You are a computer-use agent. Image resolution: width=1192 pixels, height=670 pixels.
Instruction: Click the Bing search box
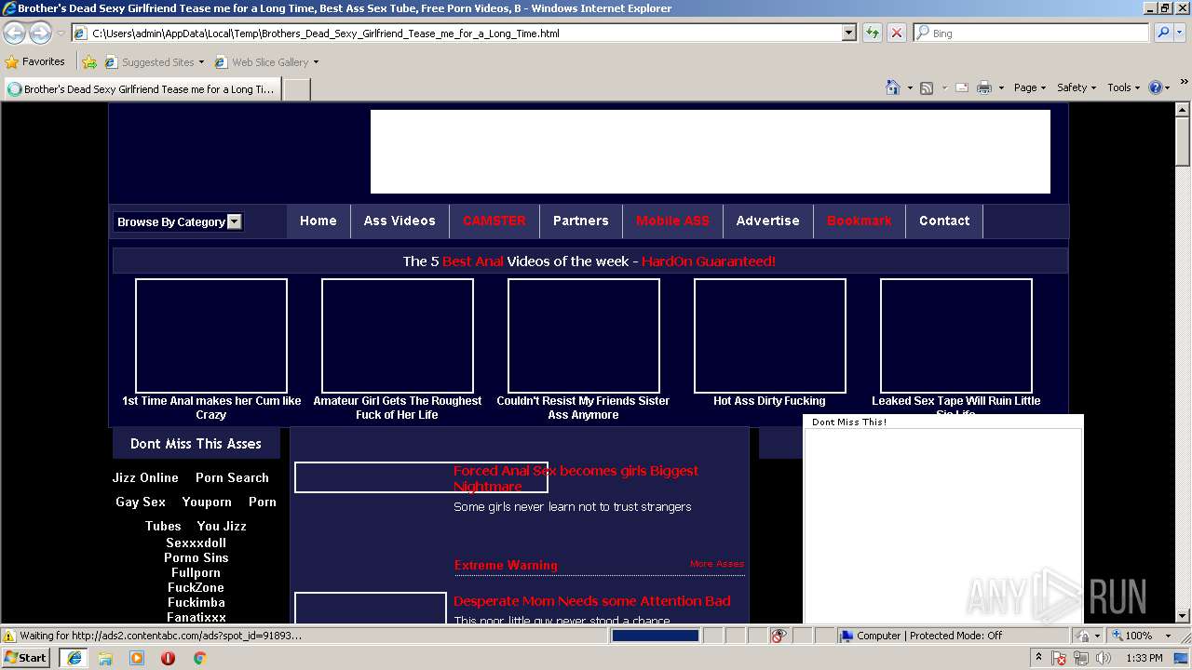tap(1031, 33)
